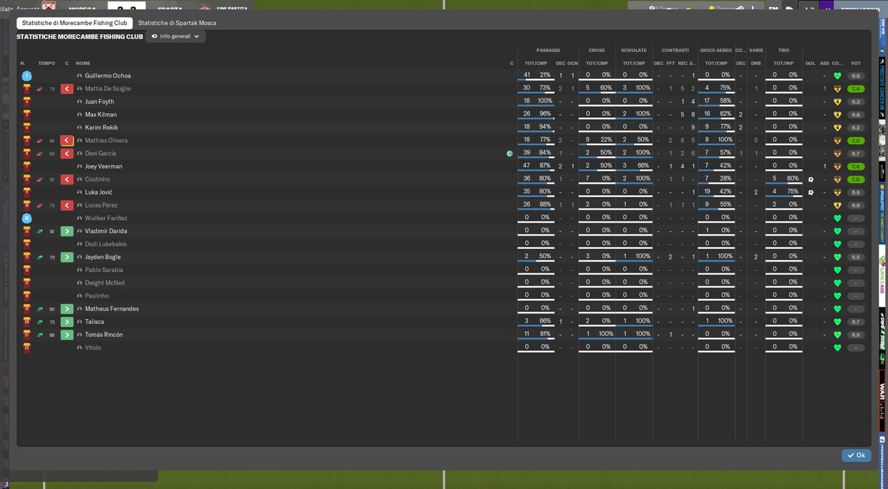Sort table by the NOME column header
888x489 pixels.
point(83,63)
